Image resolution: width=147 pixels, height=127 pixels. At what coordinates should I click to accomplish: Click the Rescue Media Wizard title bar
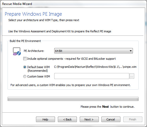73,4
